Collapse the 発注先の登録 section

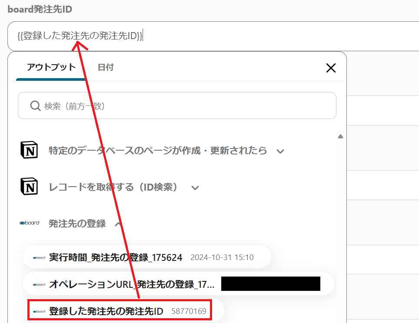point(118,224)
